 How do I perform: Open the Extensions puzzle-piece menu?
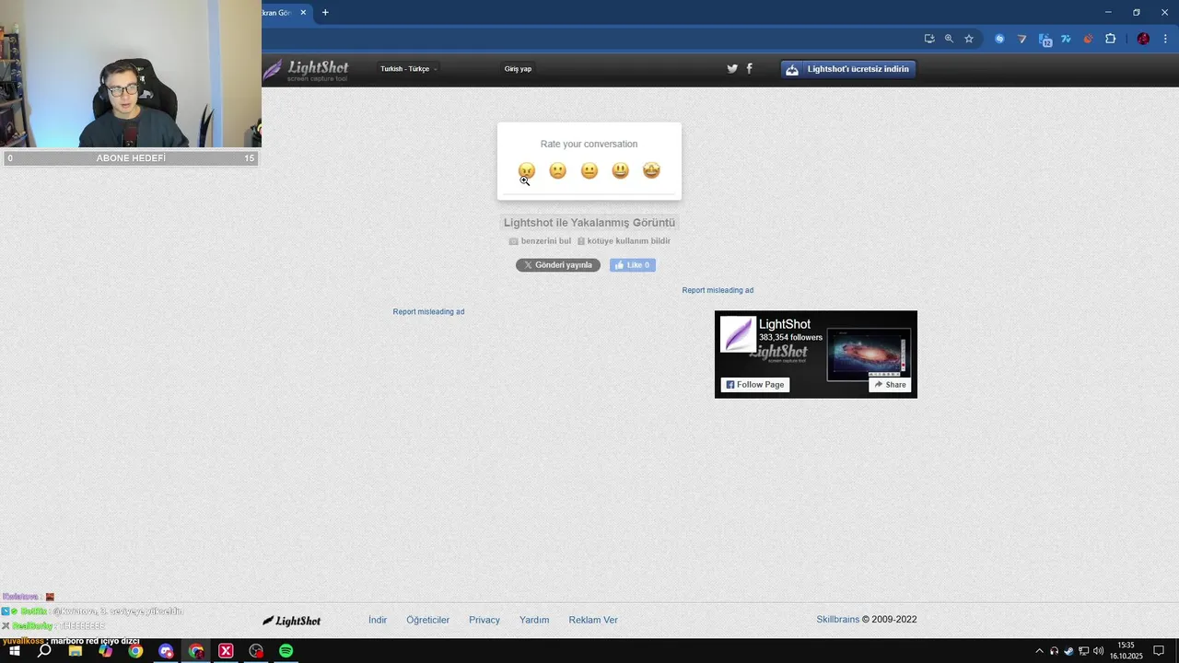pos(1110,39)
